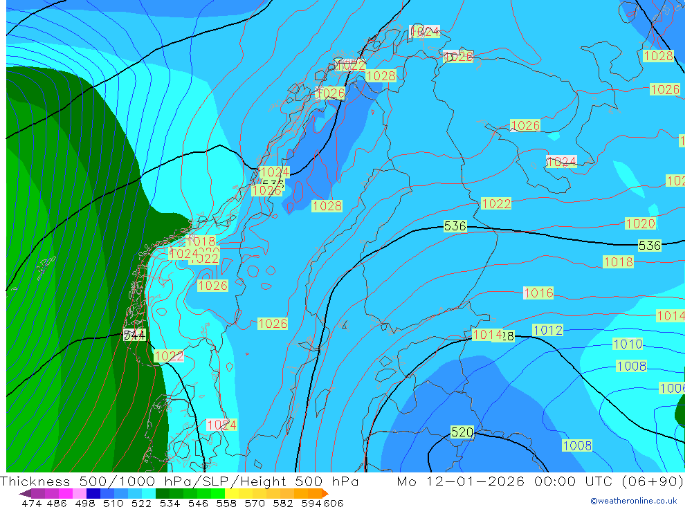The width and height of the screenshot is (692, 507).
Task: Click the legend value 510
Action: pos(113,503)
